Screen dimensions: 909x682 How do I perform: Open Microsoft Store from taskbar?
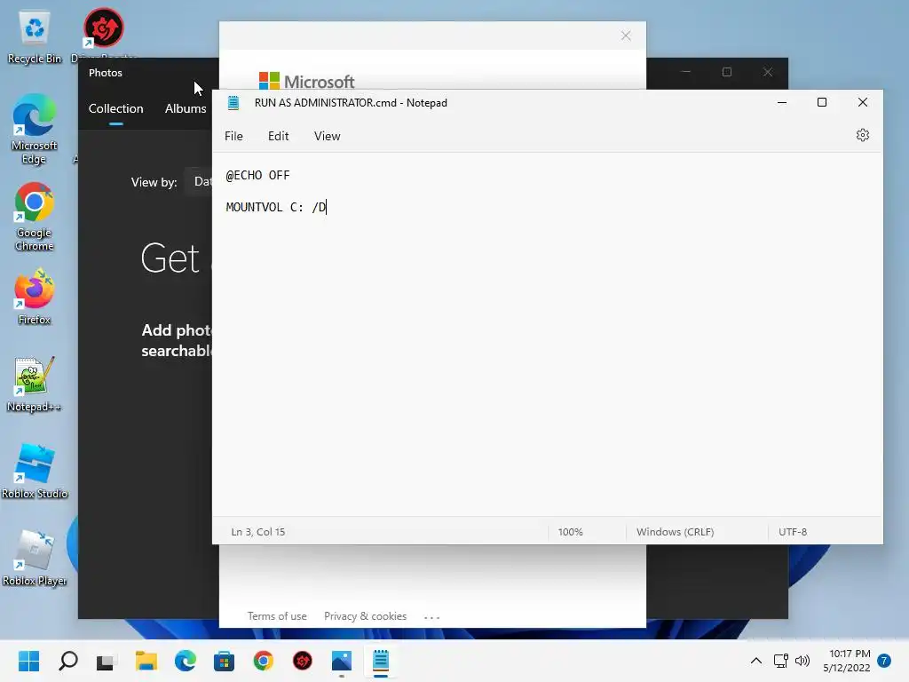tap(224, 661)
